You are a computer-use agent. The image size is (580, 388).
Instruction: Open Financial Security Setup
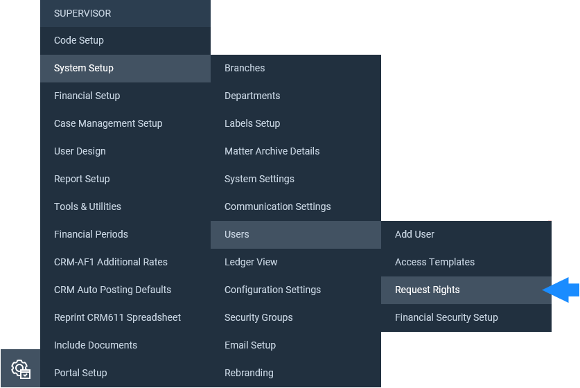tap(466, 318)
